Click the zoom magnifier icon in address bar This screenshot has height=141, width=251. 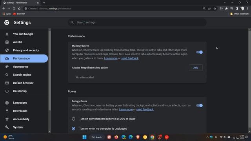point(204,9)
